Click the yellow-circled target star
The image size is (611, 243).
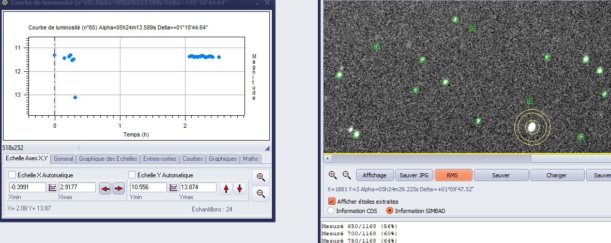pos(532,127)
